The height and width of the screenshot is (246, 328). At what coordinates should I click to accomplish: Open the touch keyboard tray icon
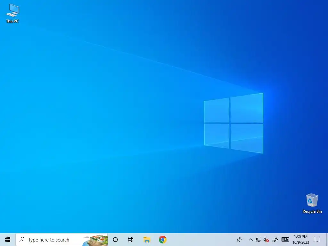(285, 240)
